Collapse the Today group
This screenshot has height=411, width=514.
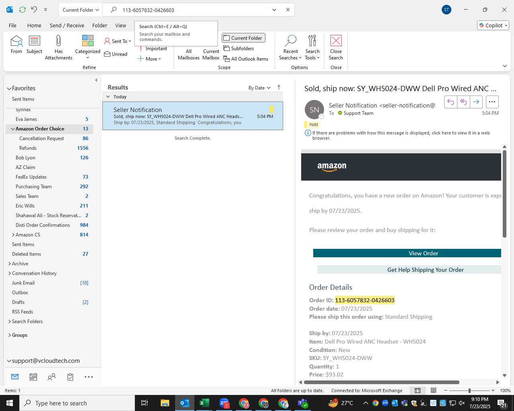pyautogui.click(x=108, y=97)
